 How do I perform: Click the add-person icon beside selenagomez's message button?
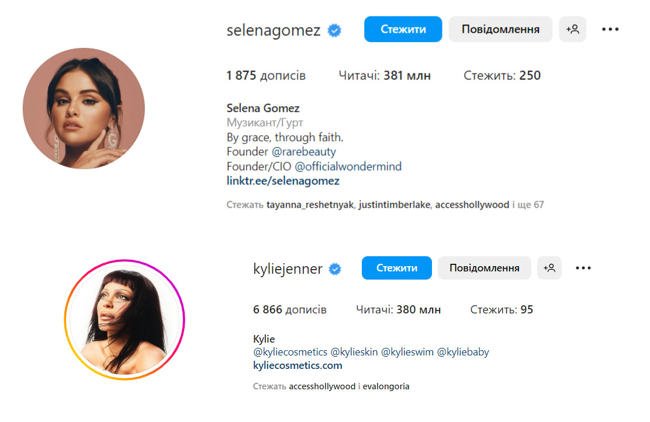(x=572, y=29)
